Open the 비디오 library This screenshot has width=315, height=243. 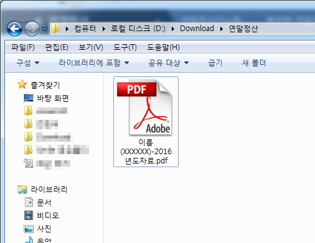[x=48, y=216]
